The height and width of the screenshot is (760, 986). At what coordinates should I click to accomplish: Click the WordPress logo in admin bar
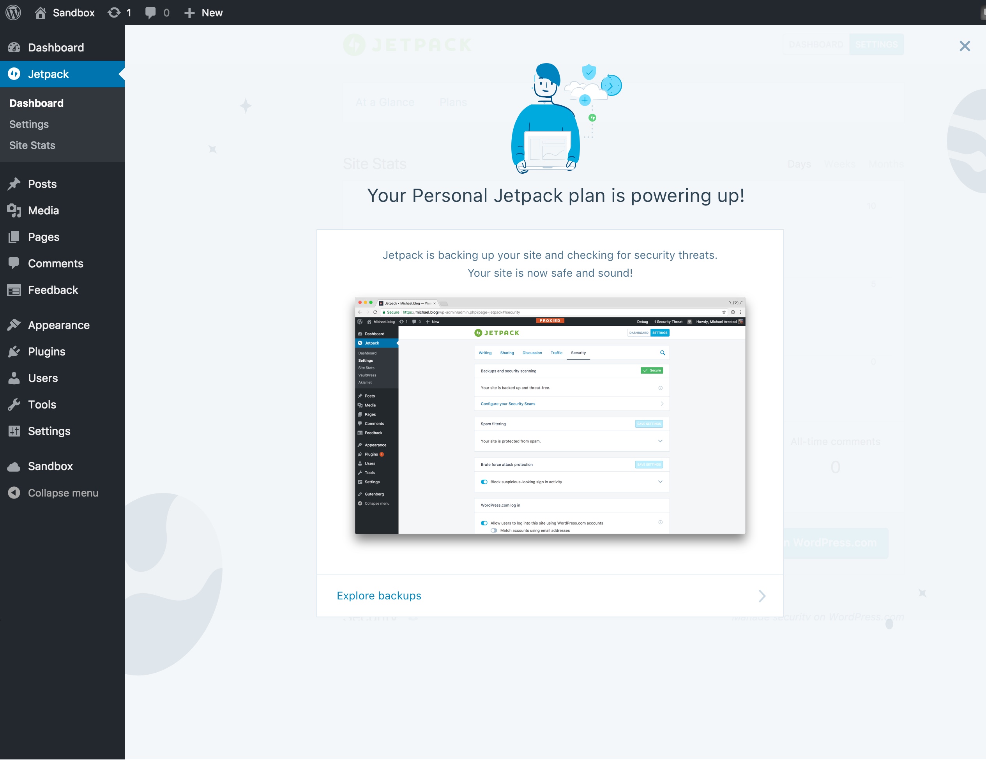(x=14, y=12)
